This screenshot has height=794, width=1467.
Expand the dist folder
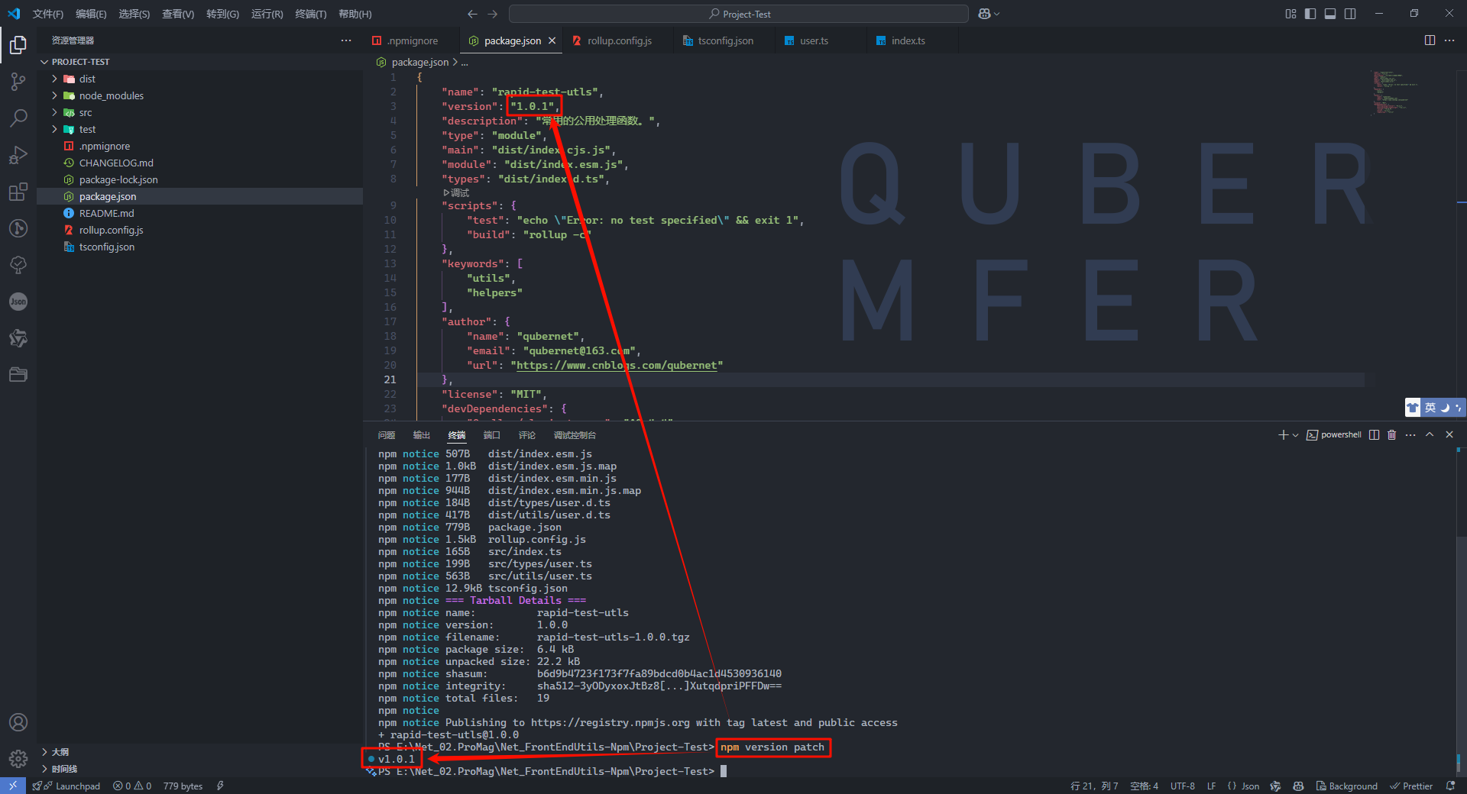(x=87, y=79)
